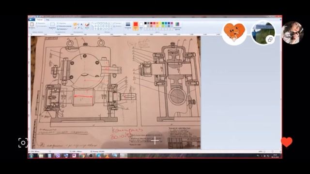Open the File Explorer taskbar icon
Image resolution: width=310 pixels, height=174 pixels.
[x=41, y=156]
